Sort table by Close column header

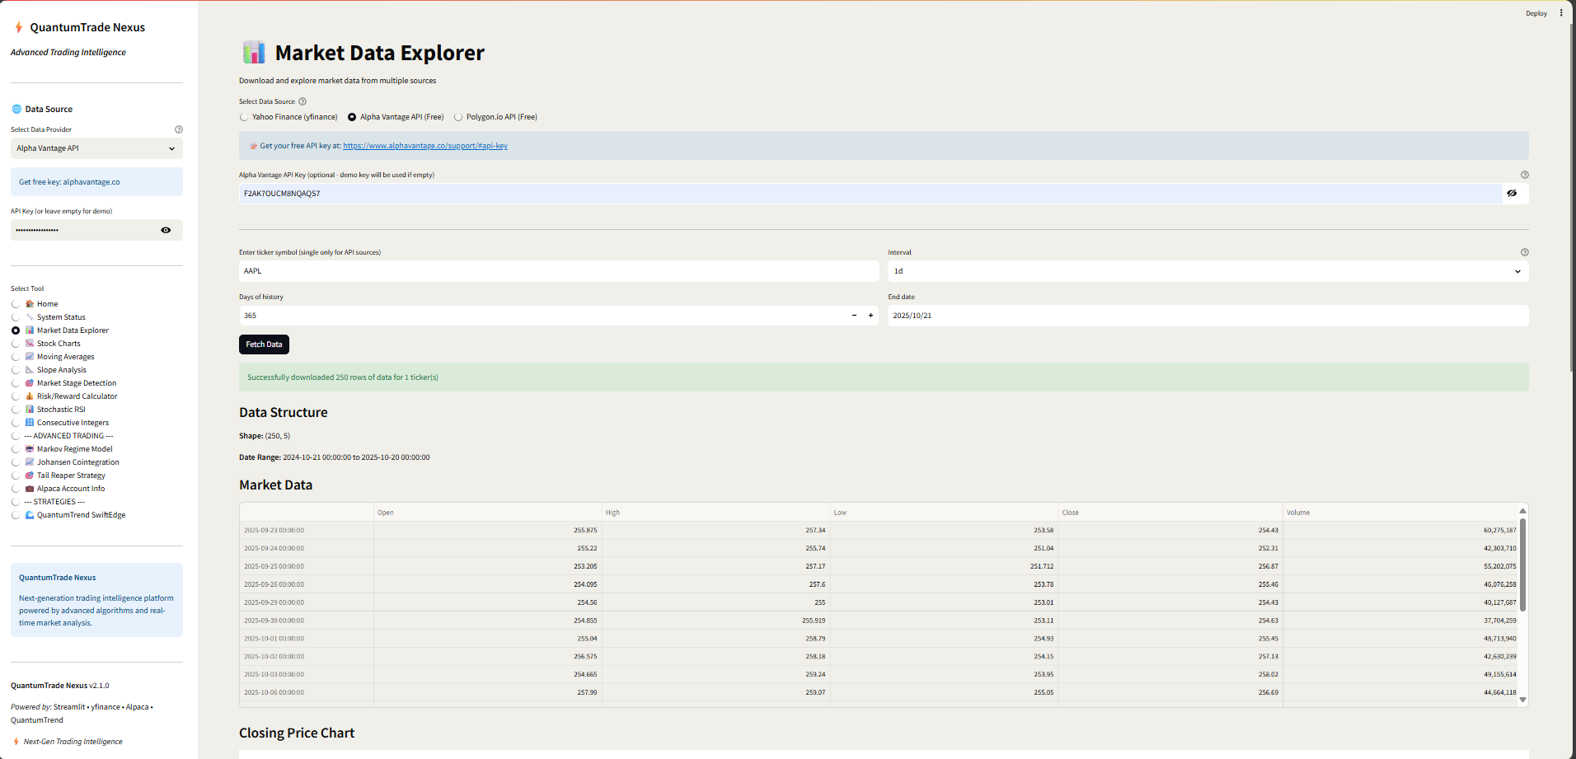tap(1171, 513)
